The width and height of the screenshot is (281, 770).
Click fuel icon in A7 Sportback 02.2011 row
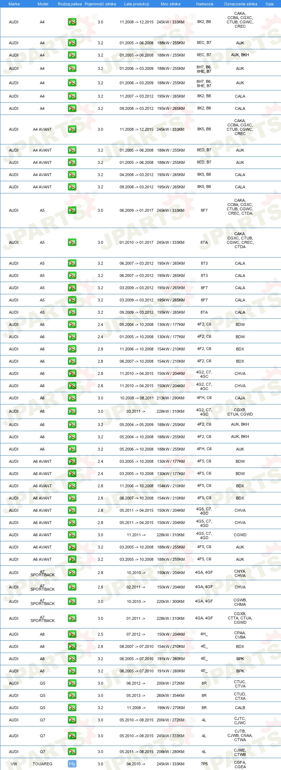(72, 587)
